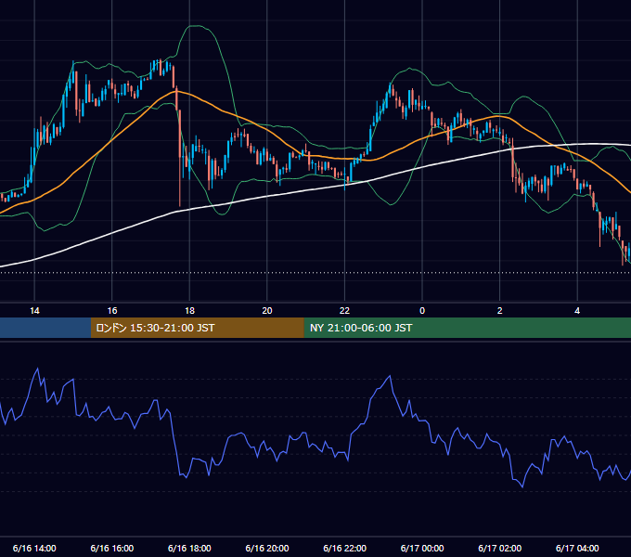
Task: Click the 6/17 00:00 label on oscillator axis
Action: [x=422, y=548]
